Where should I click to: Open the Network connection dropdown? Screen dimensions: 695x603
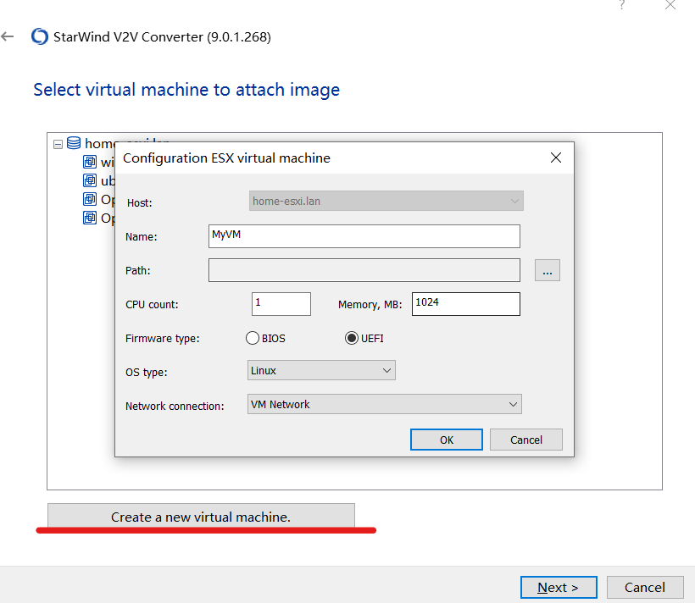pos(385,404)
